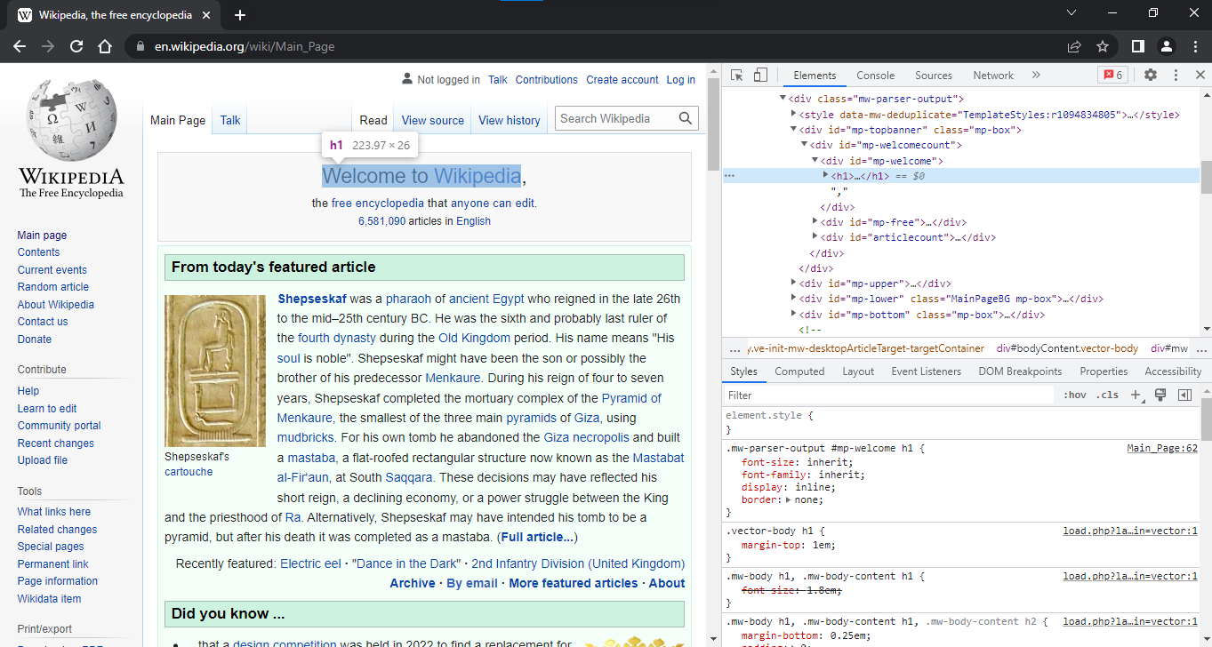
Task: Open the DevTools three-dot customize menu
Action: [1175, 75]
